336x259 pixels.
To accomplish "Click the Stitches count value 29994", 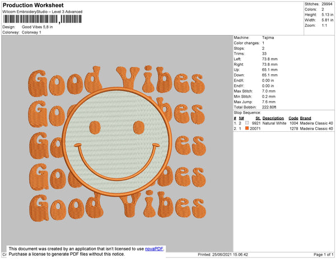I will 328,4.
